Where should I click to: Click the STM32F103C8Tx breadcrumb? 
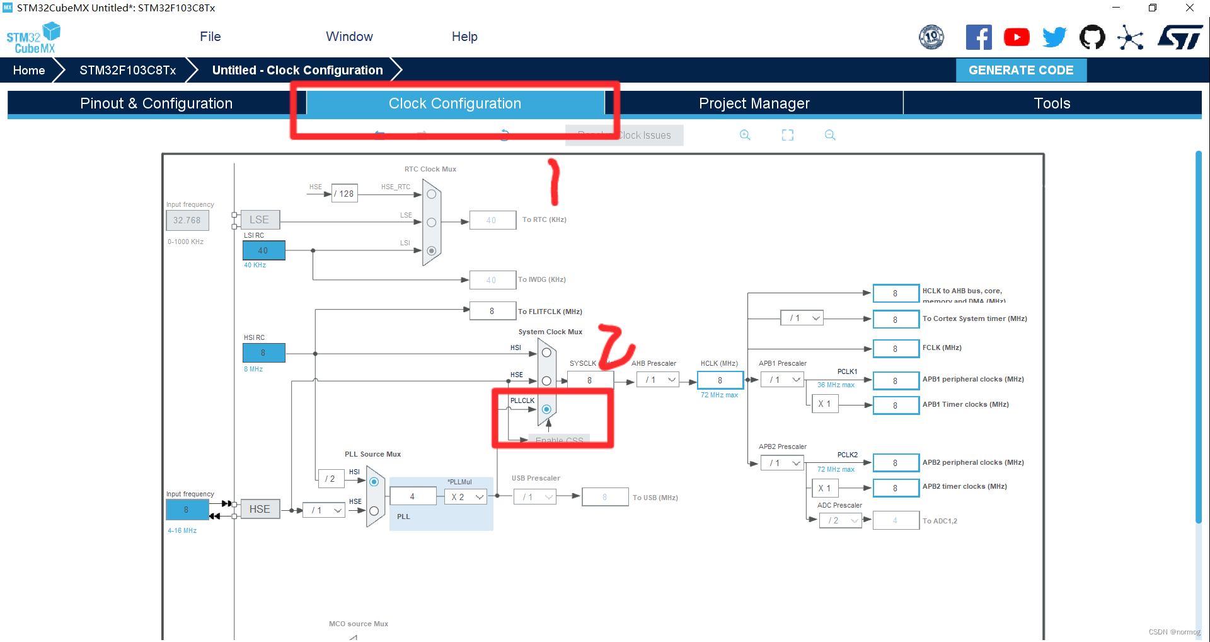(x=127, y=70)
